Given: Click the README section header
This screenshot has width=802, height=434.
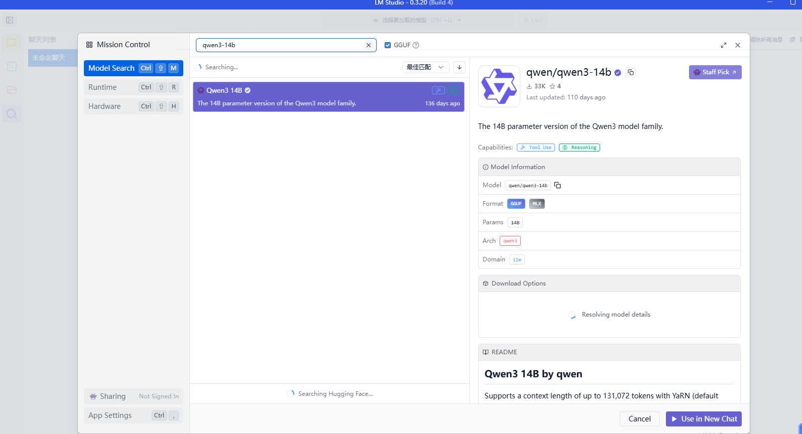Looking at the screenshot, I should 609,352.
